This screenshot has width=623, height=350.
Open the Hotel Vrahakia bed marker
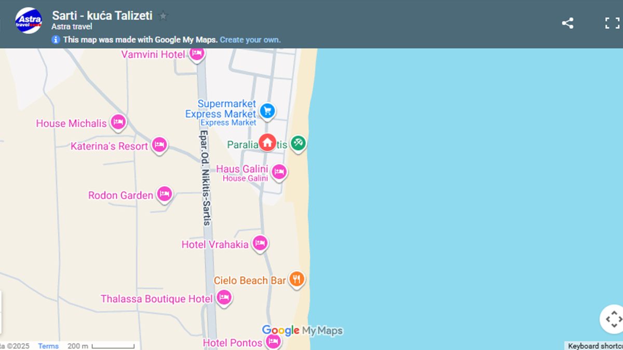(x=260, y=243)
